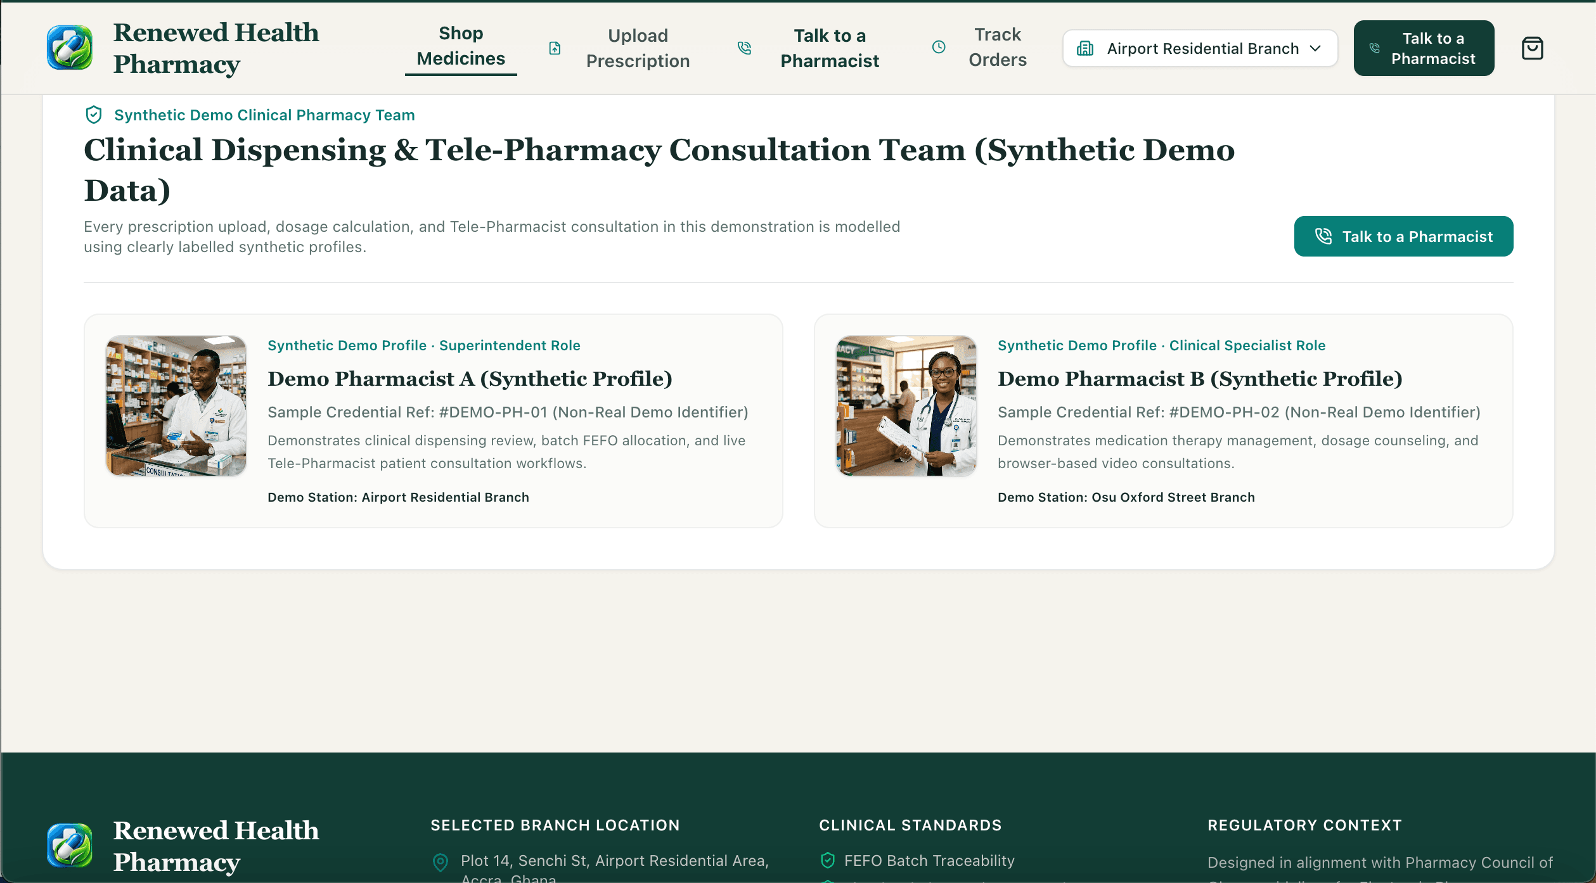Click the shield icon beside Synthetic Demo Clinical Pharmacy Team
Viewport: 1596px width, 883px height.
coord(94,115)
